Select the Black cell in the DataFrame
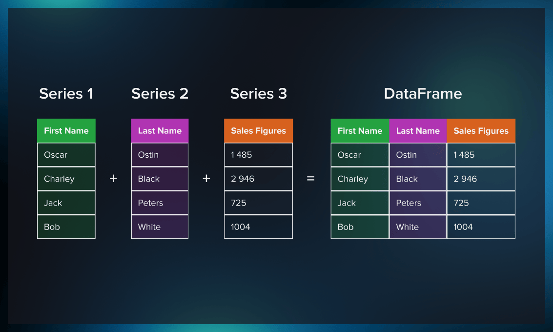This screenshot has width=553, height=332. click(418, 179)
